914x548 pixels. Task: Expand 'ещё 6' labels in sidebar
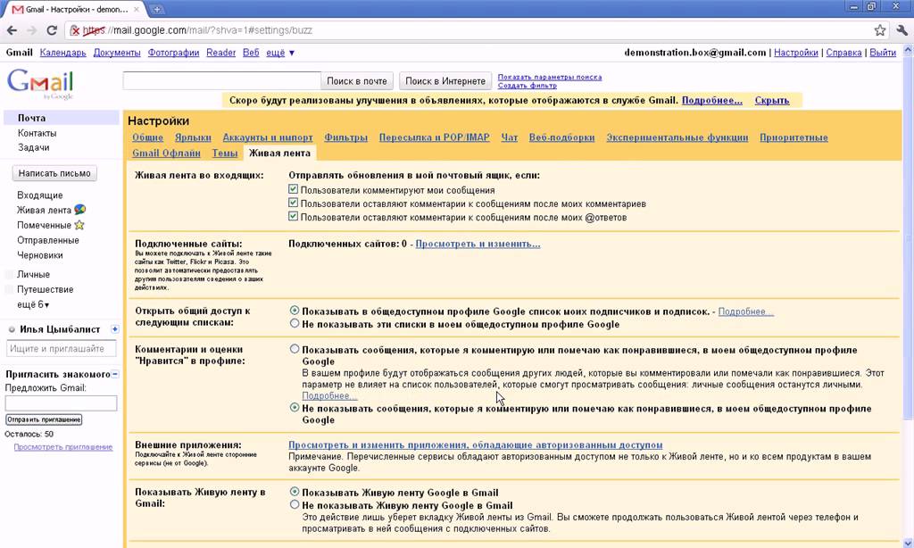click(33, 304)
